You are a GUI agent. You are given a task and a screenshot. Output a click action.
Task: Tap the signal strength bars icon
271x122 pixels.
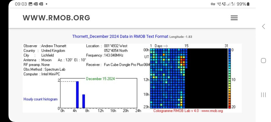229,4
